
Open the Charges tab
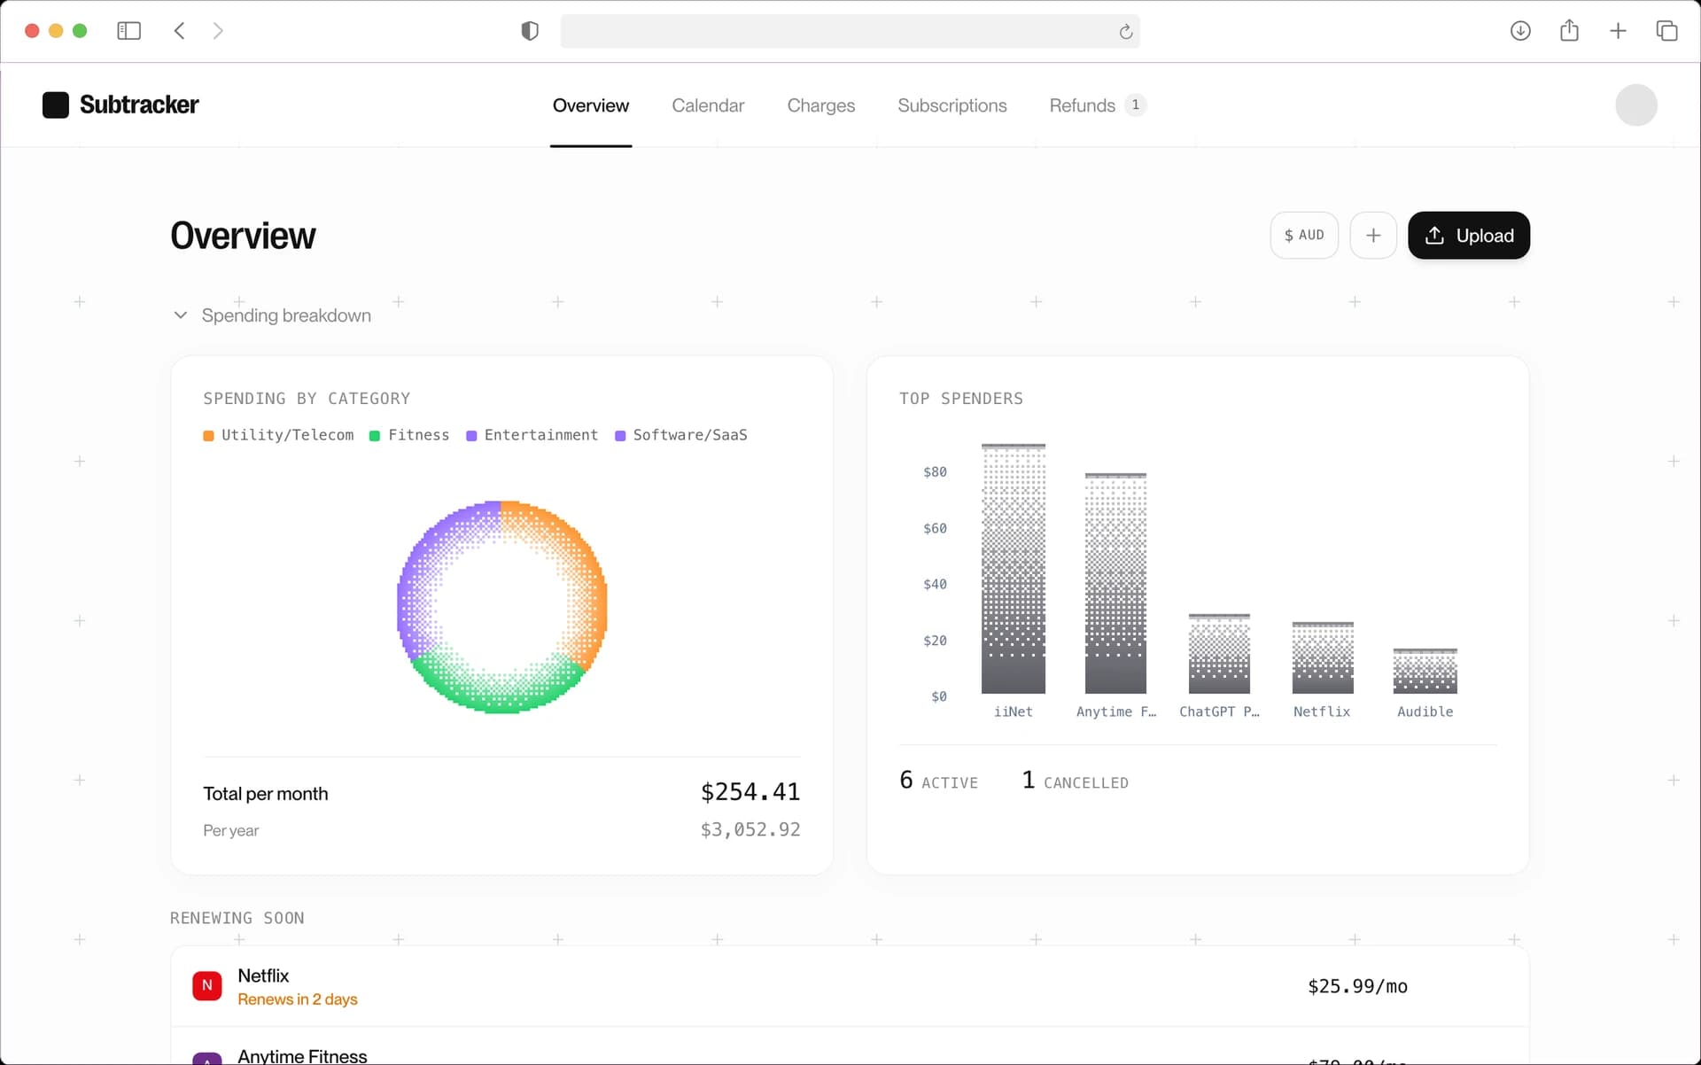coord(821,105)
